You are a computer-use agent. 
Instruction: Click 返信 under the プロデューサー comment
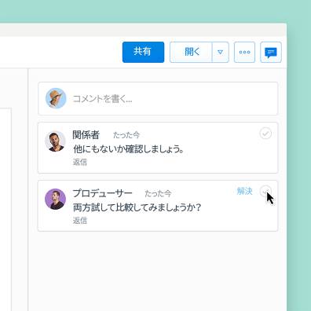(80, 221)
